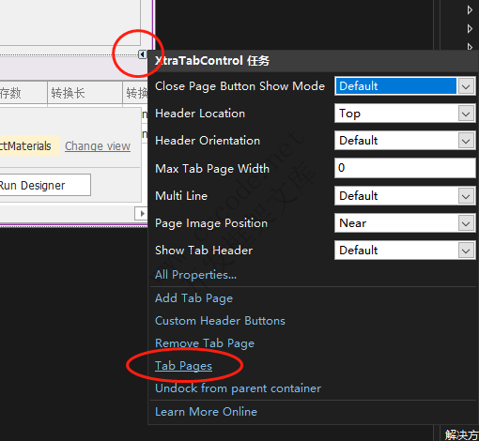The image size is (479, 441).
Task: Open the Page Image Position dropdown
Action: click(466, 223)
